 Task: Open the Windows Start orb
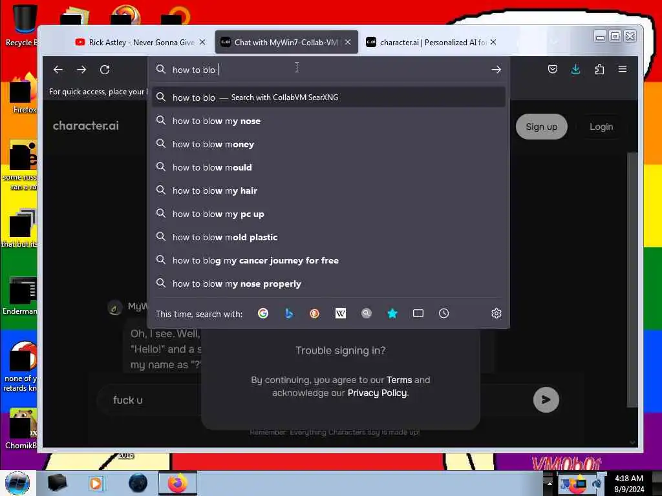17,483
